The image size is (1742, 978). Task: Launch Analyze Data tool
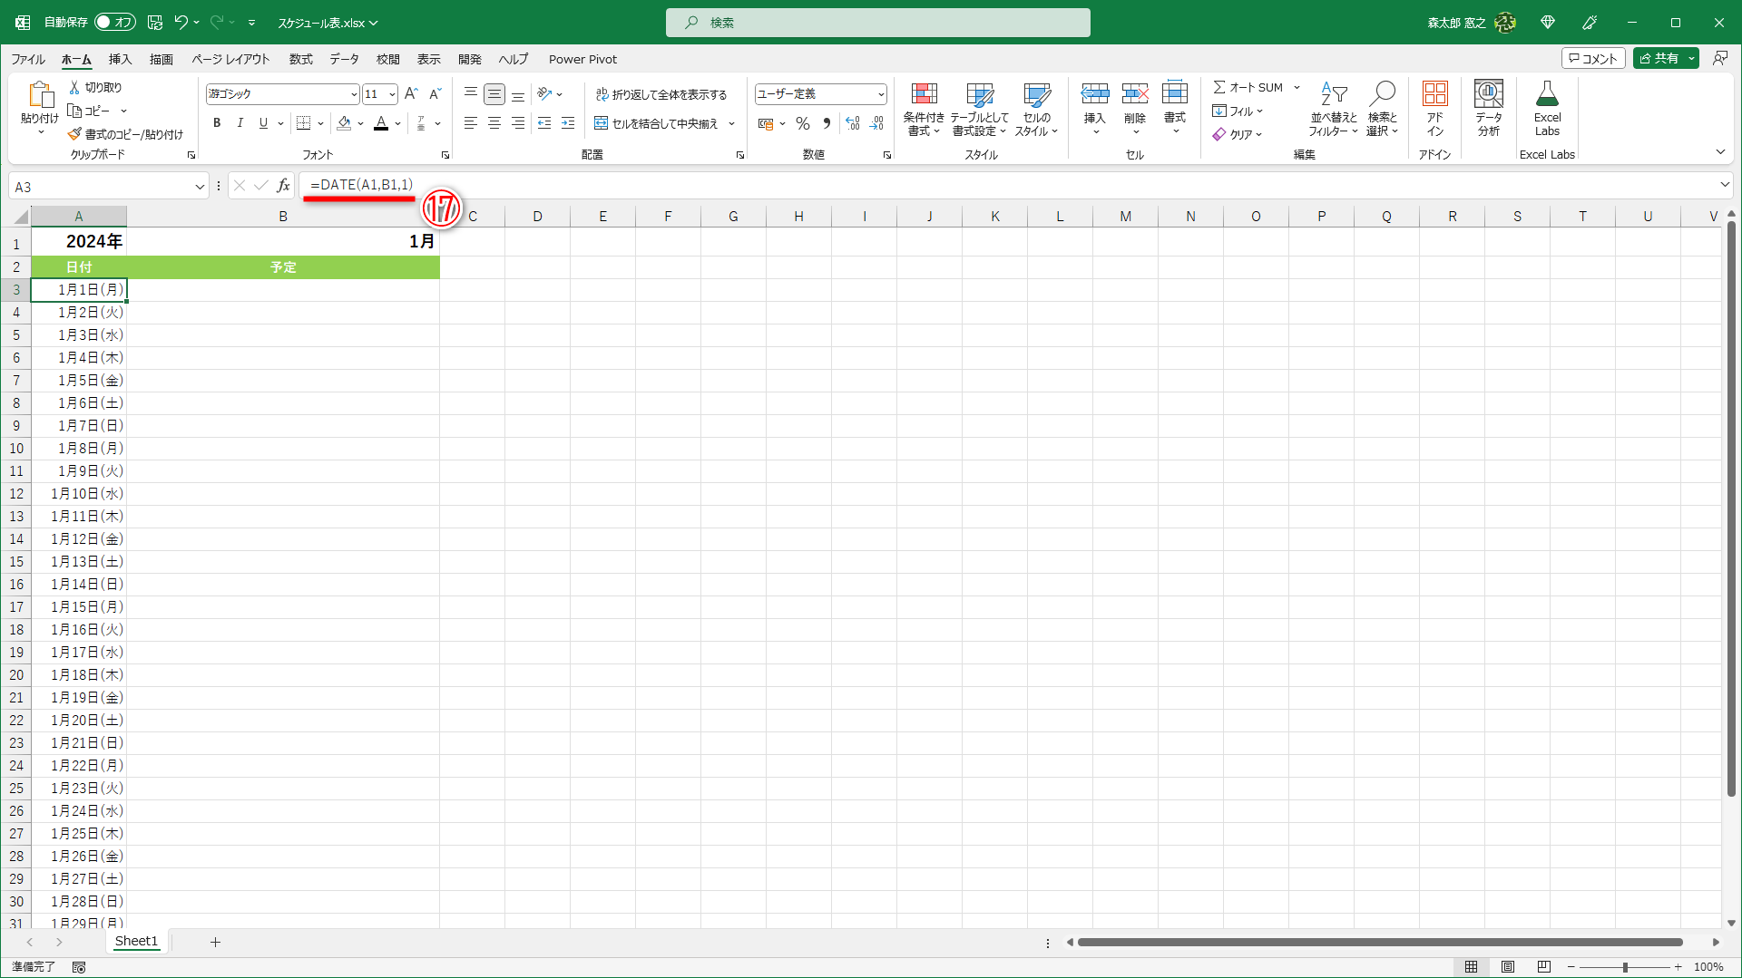click(1488, 110)
